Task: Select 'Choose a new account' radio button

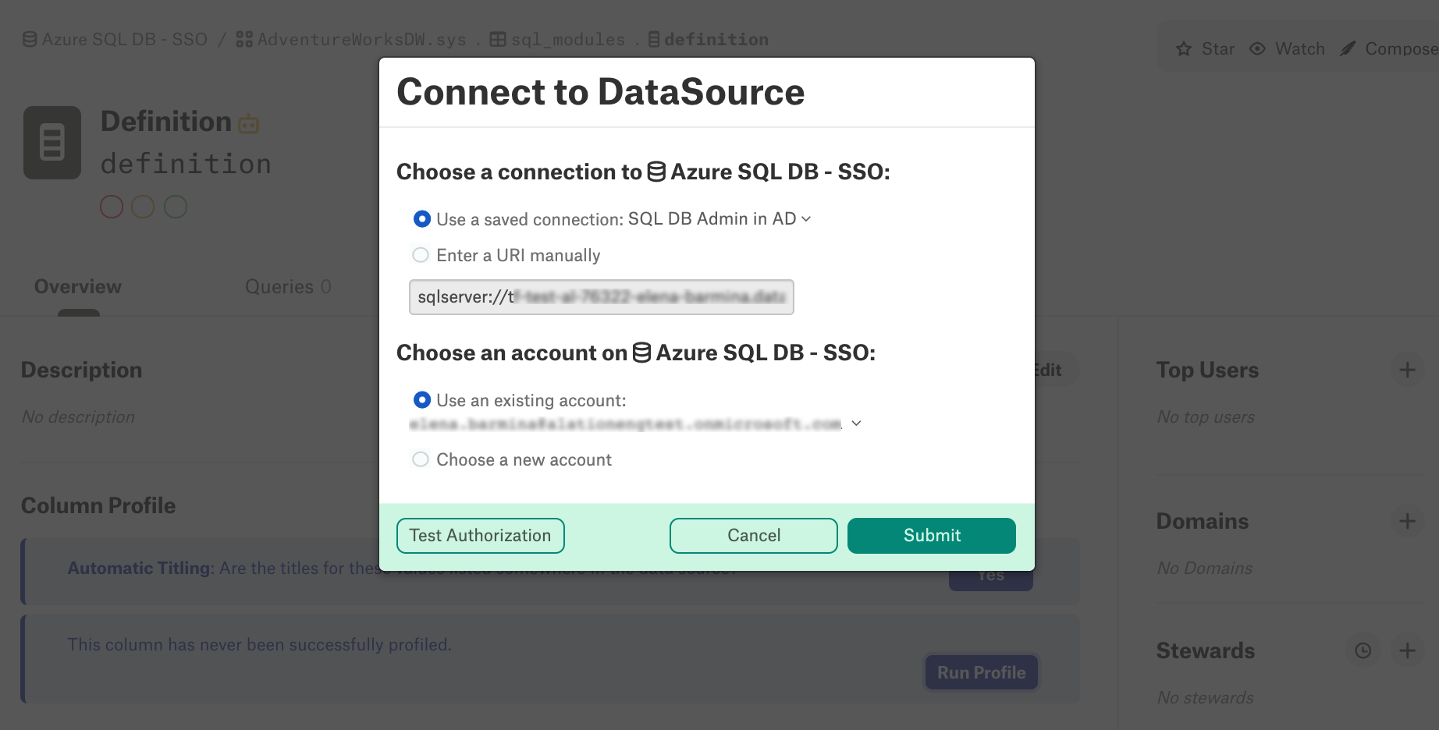Action: coord(421,459)
